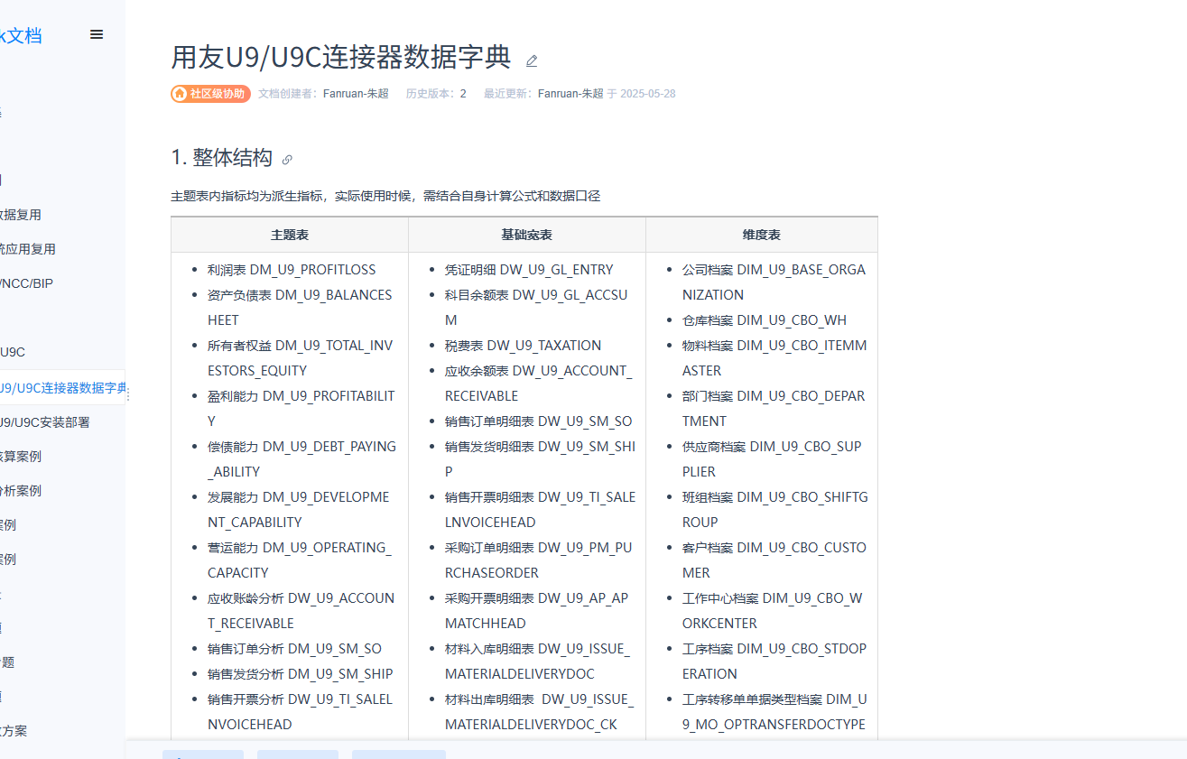
Task: Click the 维度表 column header
Action: (761, 235)
